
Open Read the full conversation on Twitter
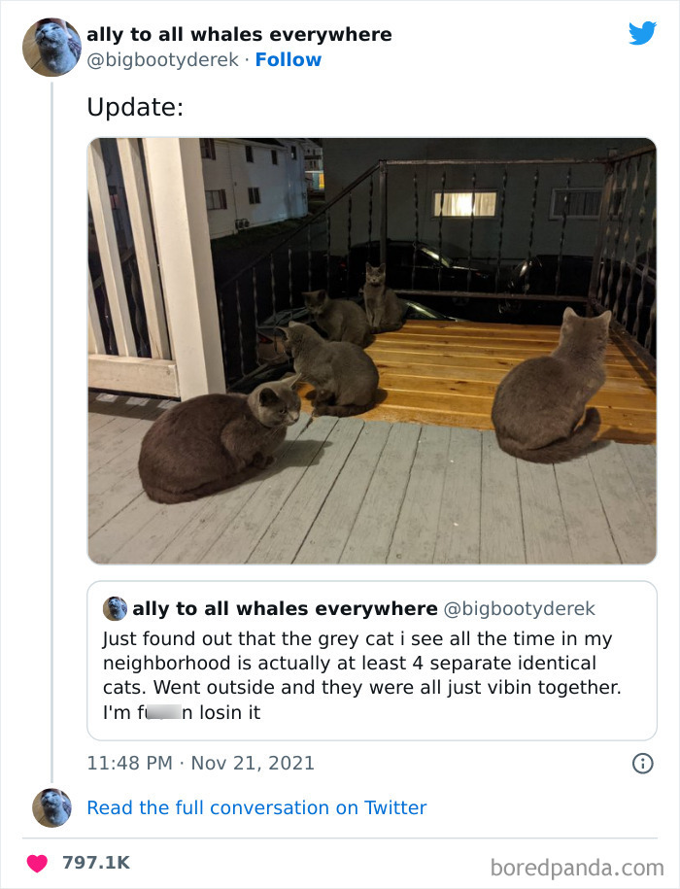click(256, 807)
